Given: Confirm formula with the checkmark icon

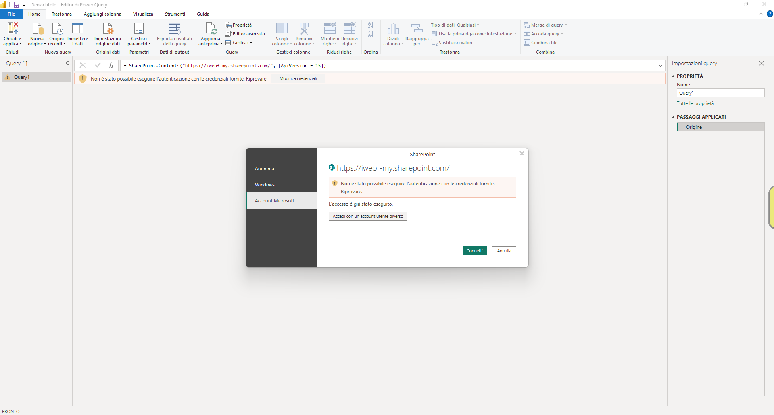Looking at the screenshot, I should click(97, 65).
